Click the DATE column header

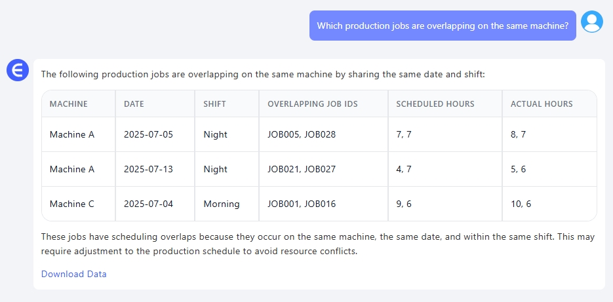(x=134, y=104)
